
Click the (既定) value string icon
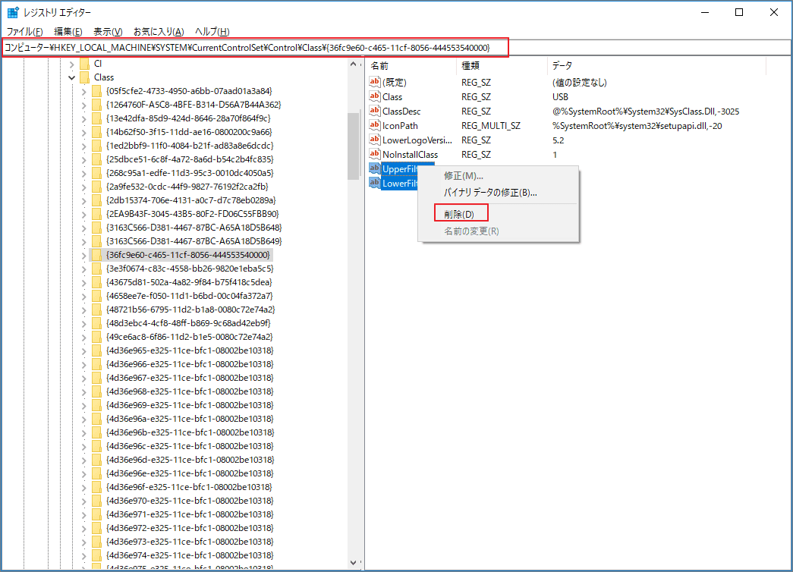click(x=375, y=82)
